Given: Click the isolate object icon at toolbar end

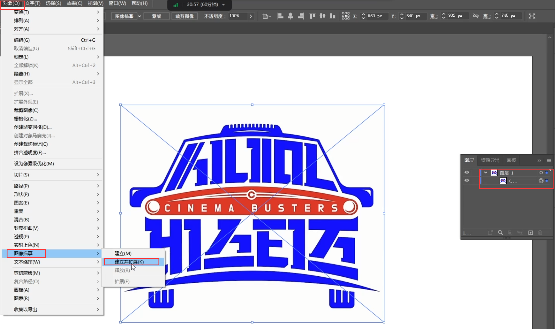Looking at the screenshot, I should pos(532,16).
